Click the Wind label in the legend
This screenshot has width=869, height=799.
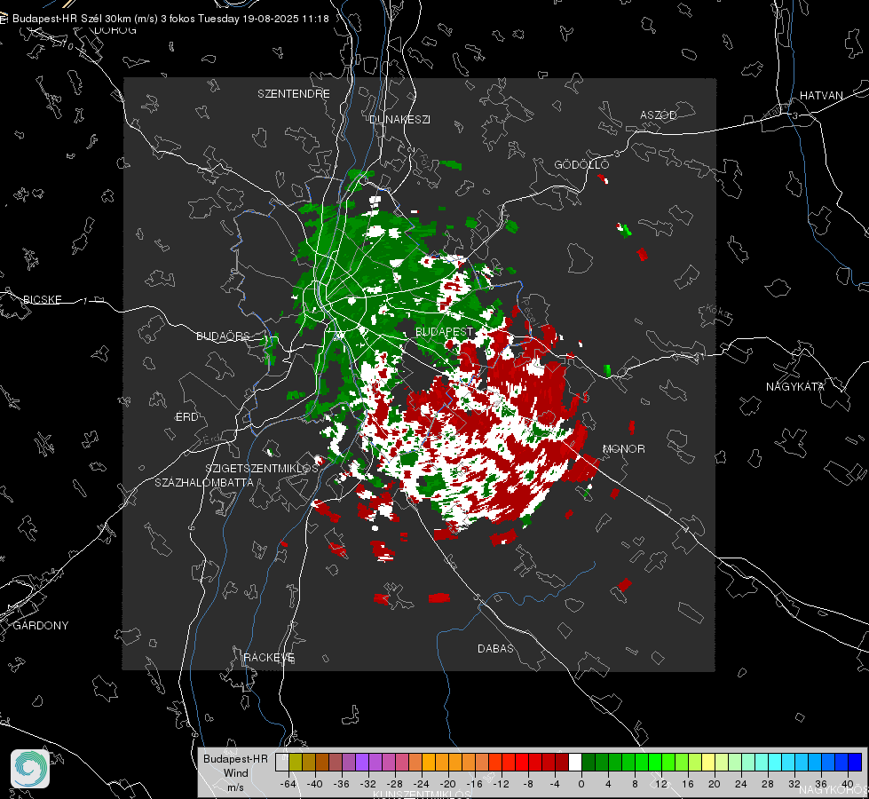(235, 773)
